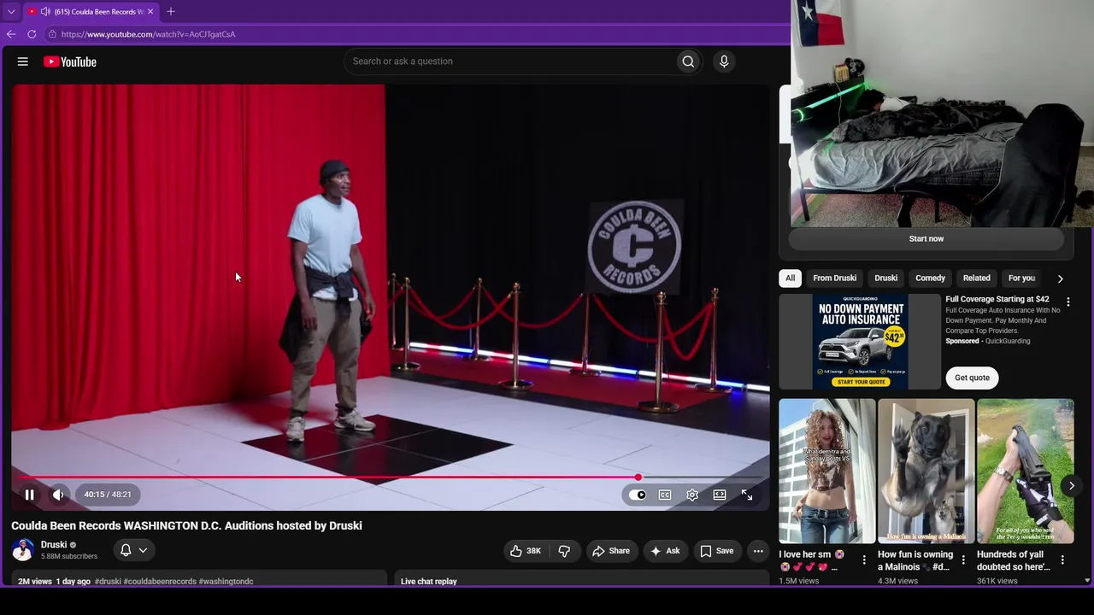The image size is (1094, 615).
Task: Share this video
Action: (611, 551)
